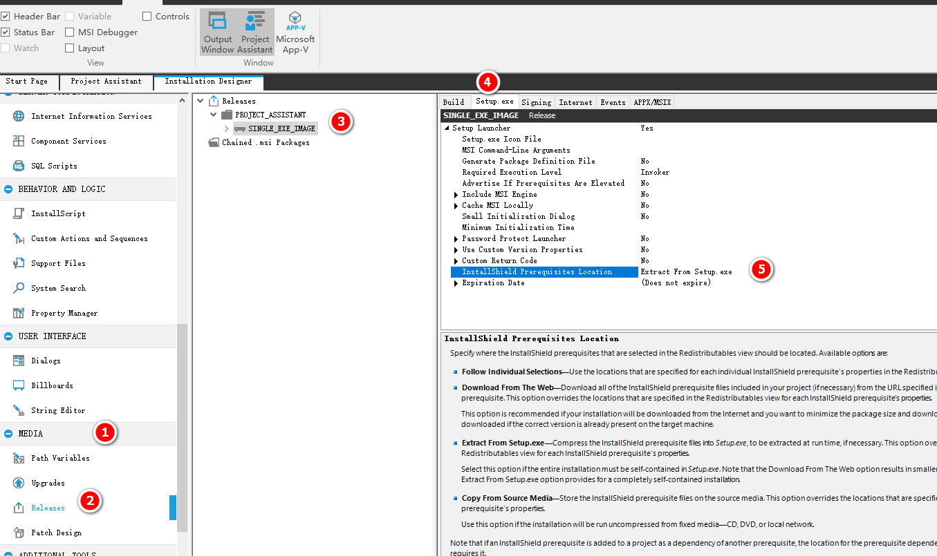937x556 pixels.
Task: Open the Support Files view
Action: 58,263
